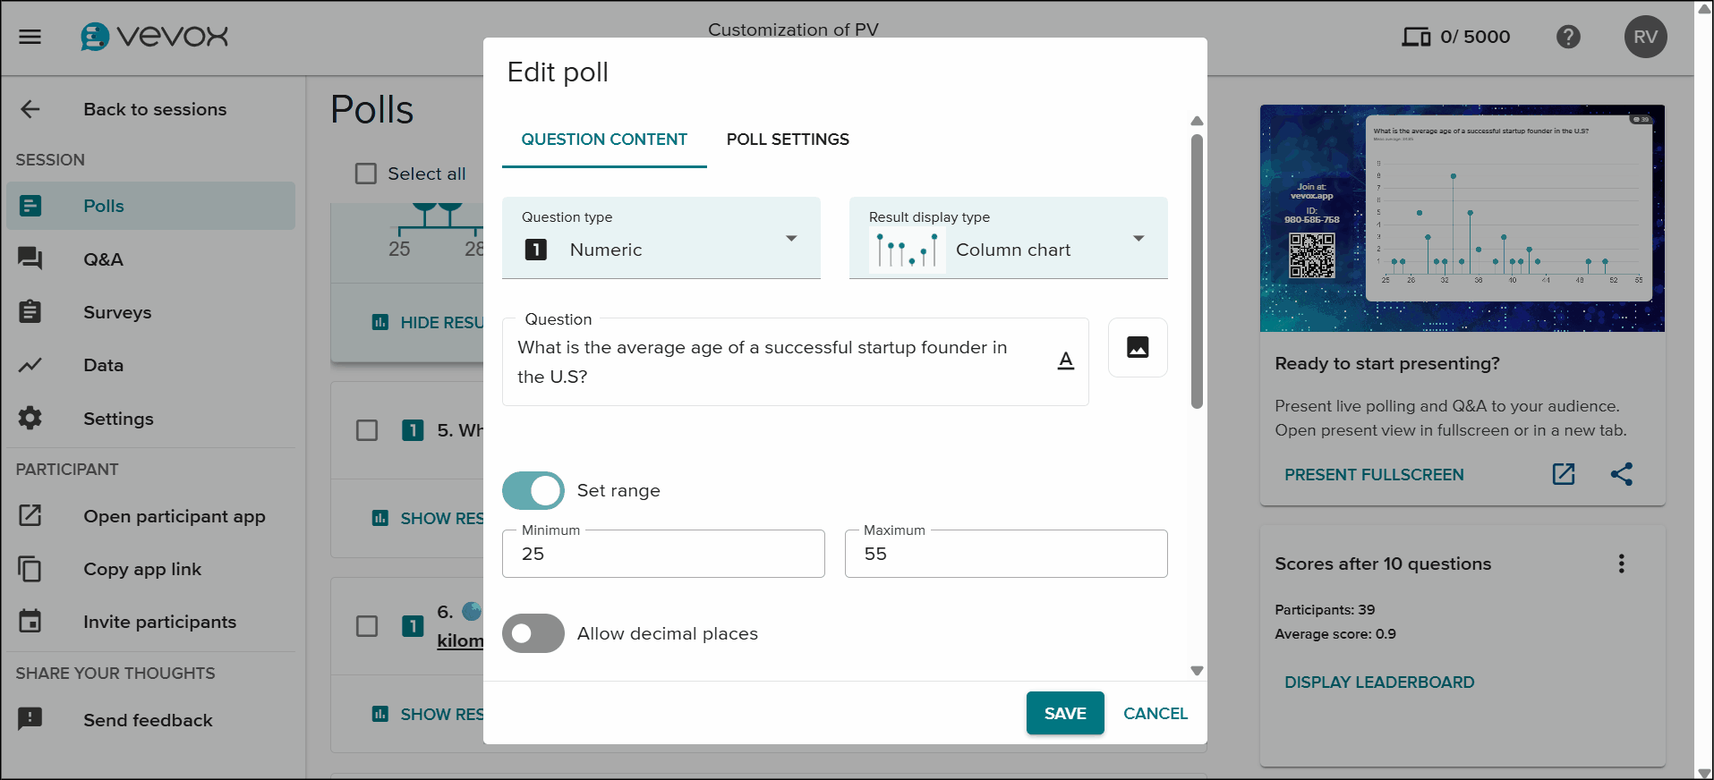This screenshot has height=780, width=1714.
Task: Select the Question Content tab
Action: pos(603,140)
